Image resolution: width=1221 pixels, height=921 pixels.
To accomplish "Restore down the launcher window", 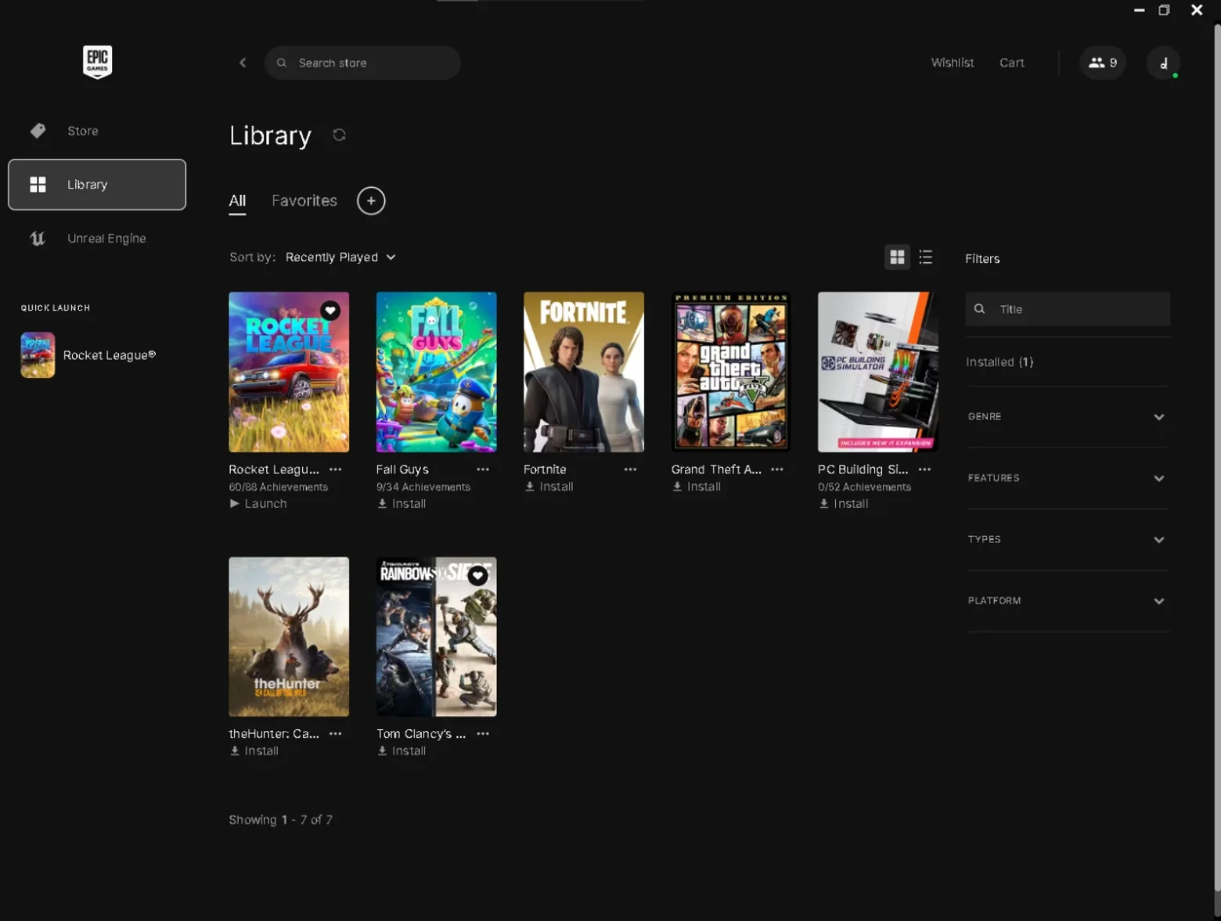I will pyautogui.click(x=1164, y=10).
